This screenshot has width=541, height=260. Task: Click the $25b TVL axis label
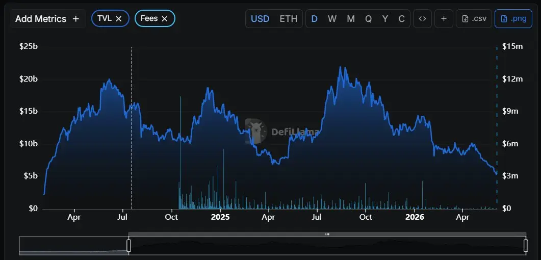(29, 46)
